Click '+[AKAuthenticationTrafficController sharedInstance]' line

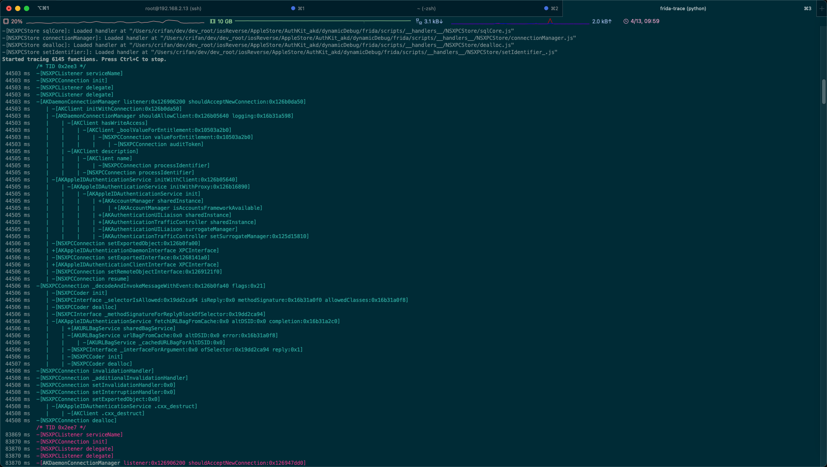coord(177,222)
